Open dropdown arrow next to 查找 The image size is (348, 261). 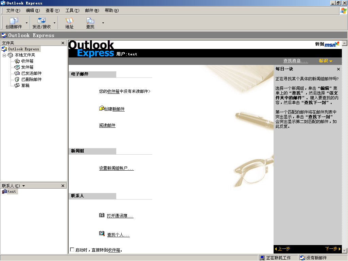click(103, 23)
